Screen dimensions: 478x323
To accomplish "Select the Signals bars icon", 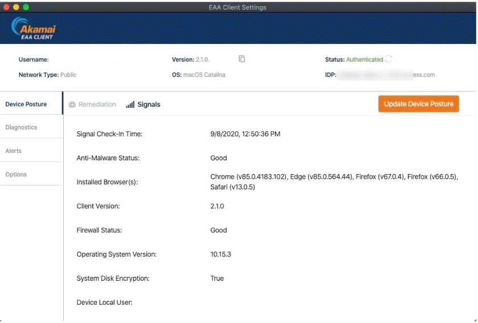I will [x=130, y=104].
